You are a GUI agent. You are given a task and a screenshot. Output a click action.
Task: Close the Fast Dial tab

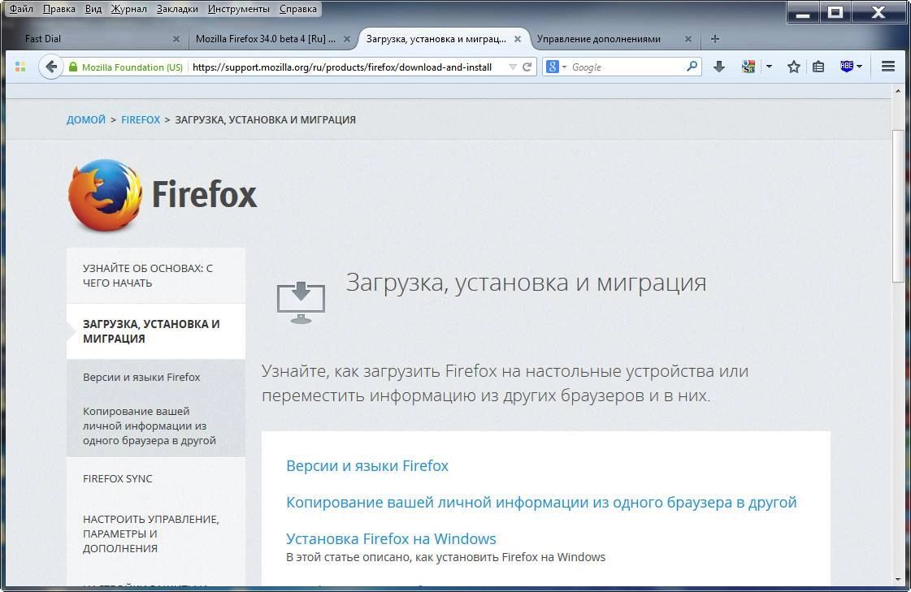tap(176, 40)
